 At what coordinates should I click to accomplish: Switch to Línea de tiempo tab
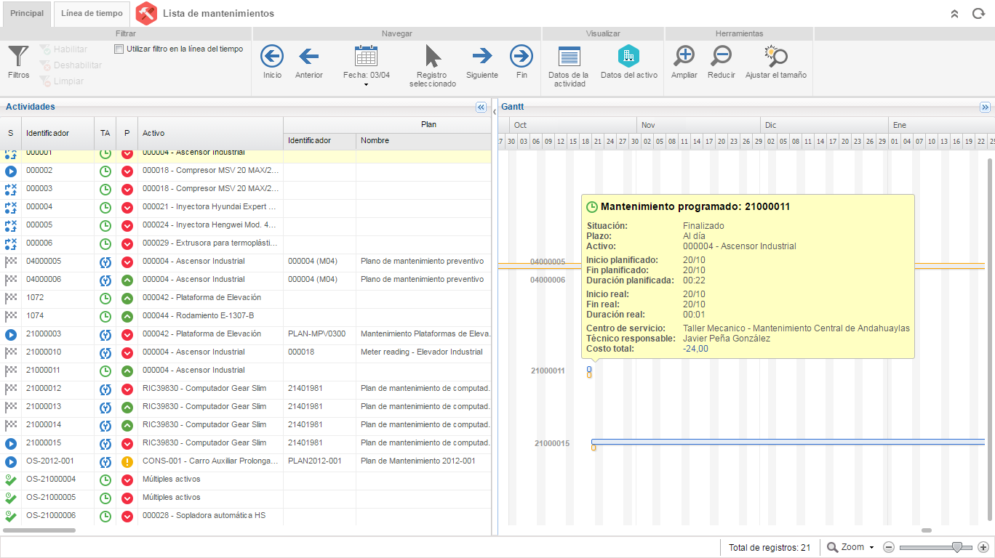click(x=92, y=14)
